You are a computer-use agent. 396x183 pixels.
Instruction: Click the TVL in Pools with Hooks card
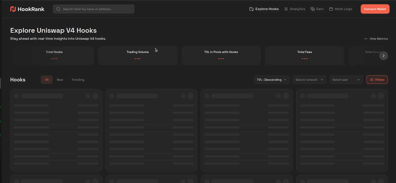(221, 56)
